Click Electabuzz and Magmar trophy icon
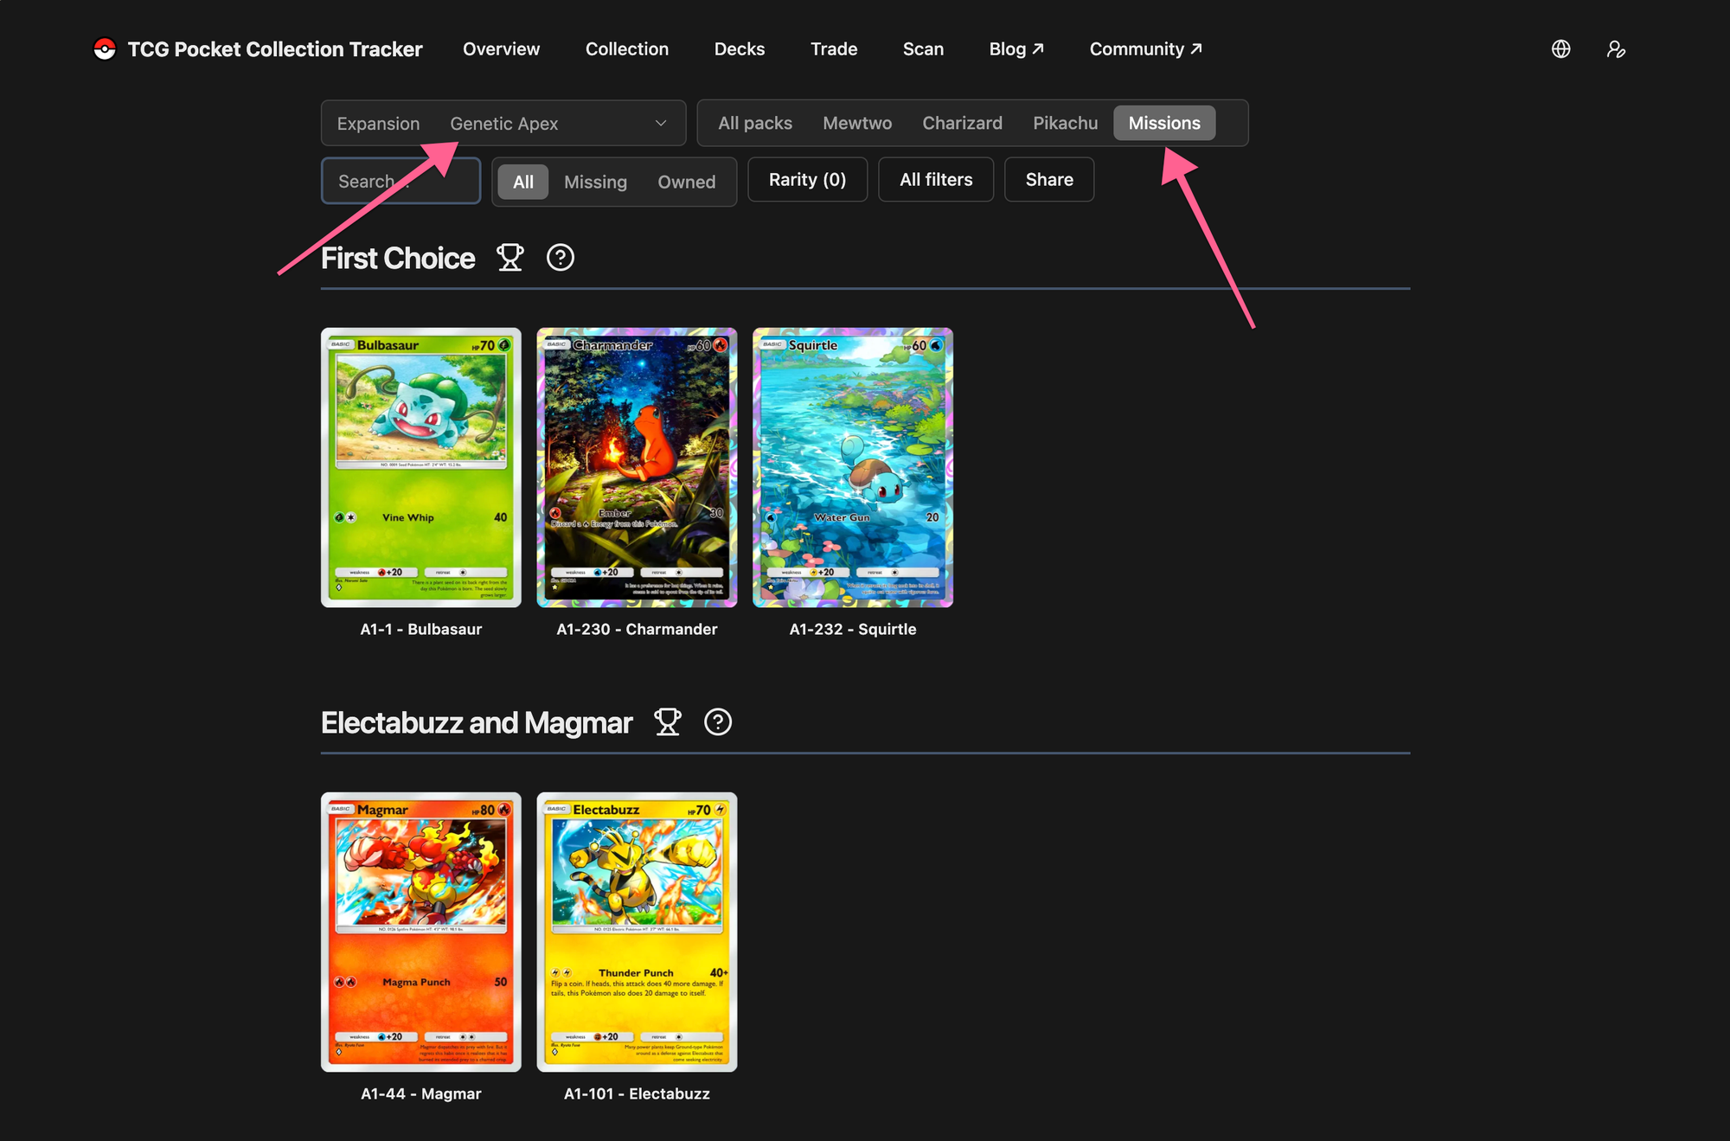 tap(667, 722)
